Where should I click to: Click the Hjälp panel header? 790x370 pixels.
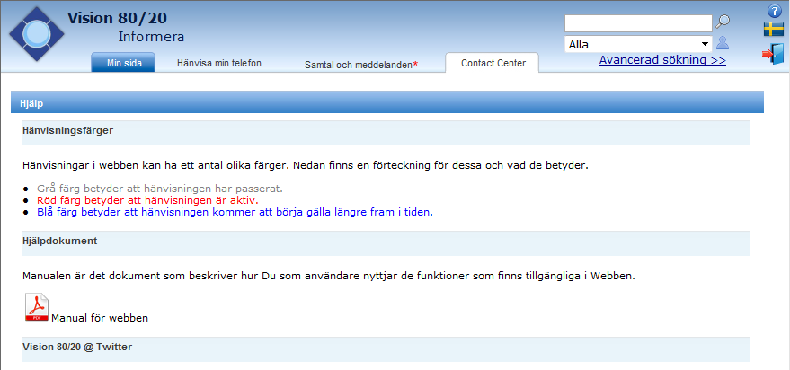click(x=387, y=102)
